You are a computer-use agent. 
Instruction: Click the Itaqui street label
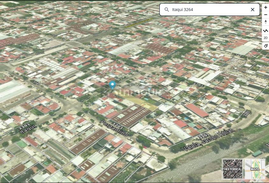click(x=28, y=129)
